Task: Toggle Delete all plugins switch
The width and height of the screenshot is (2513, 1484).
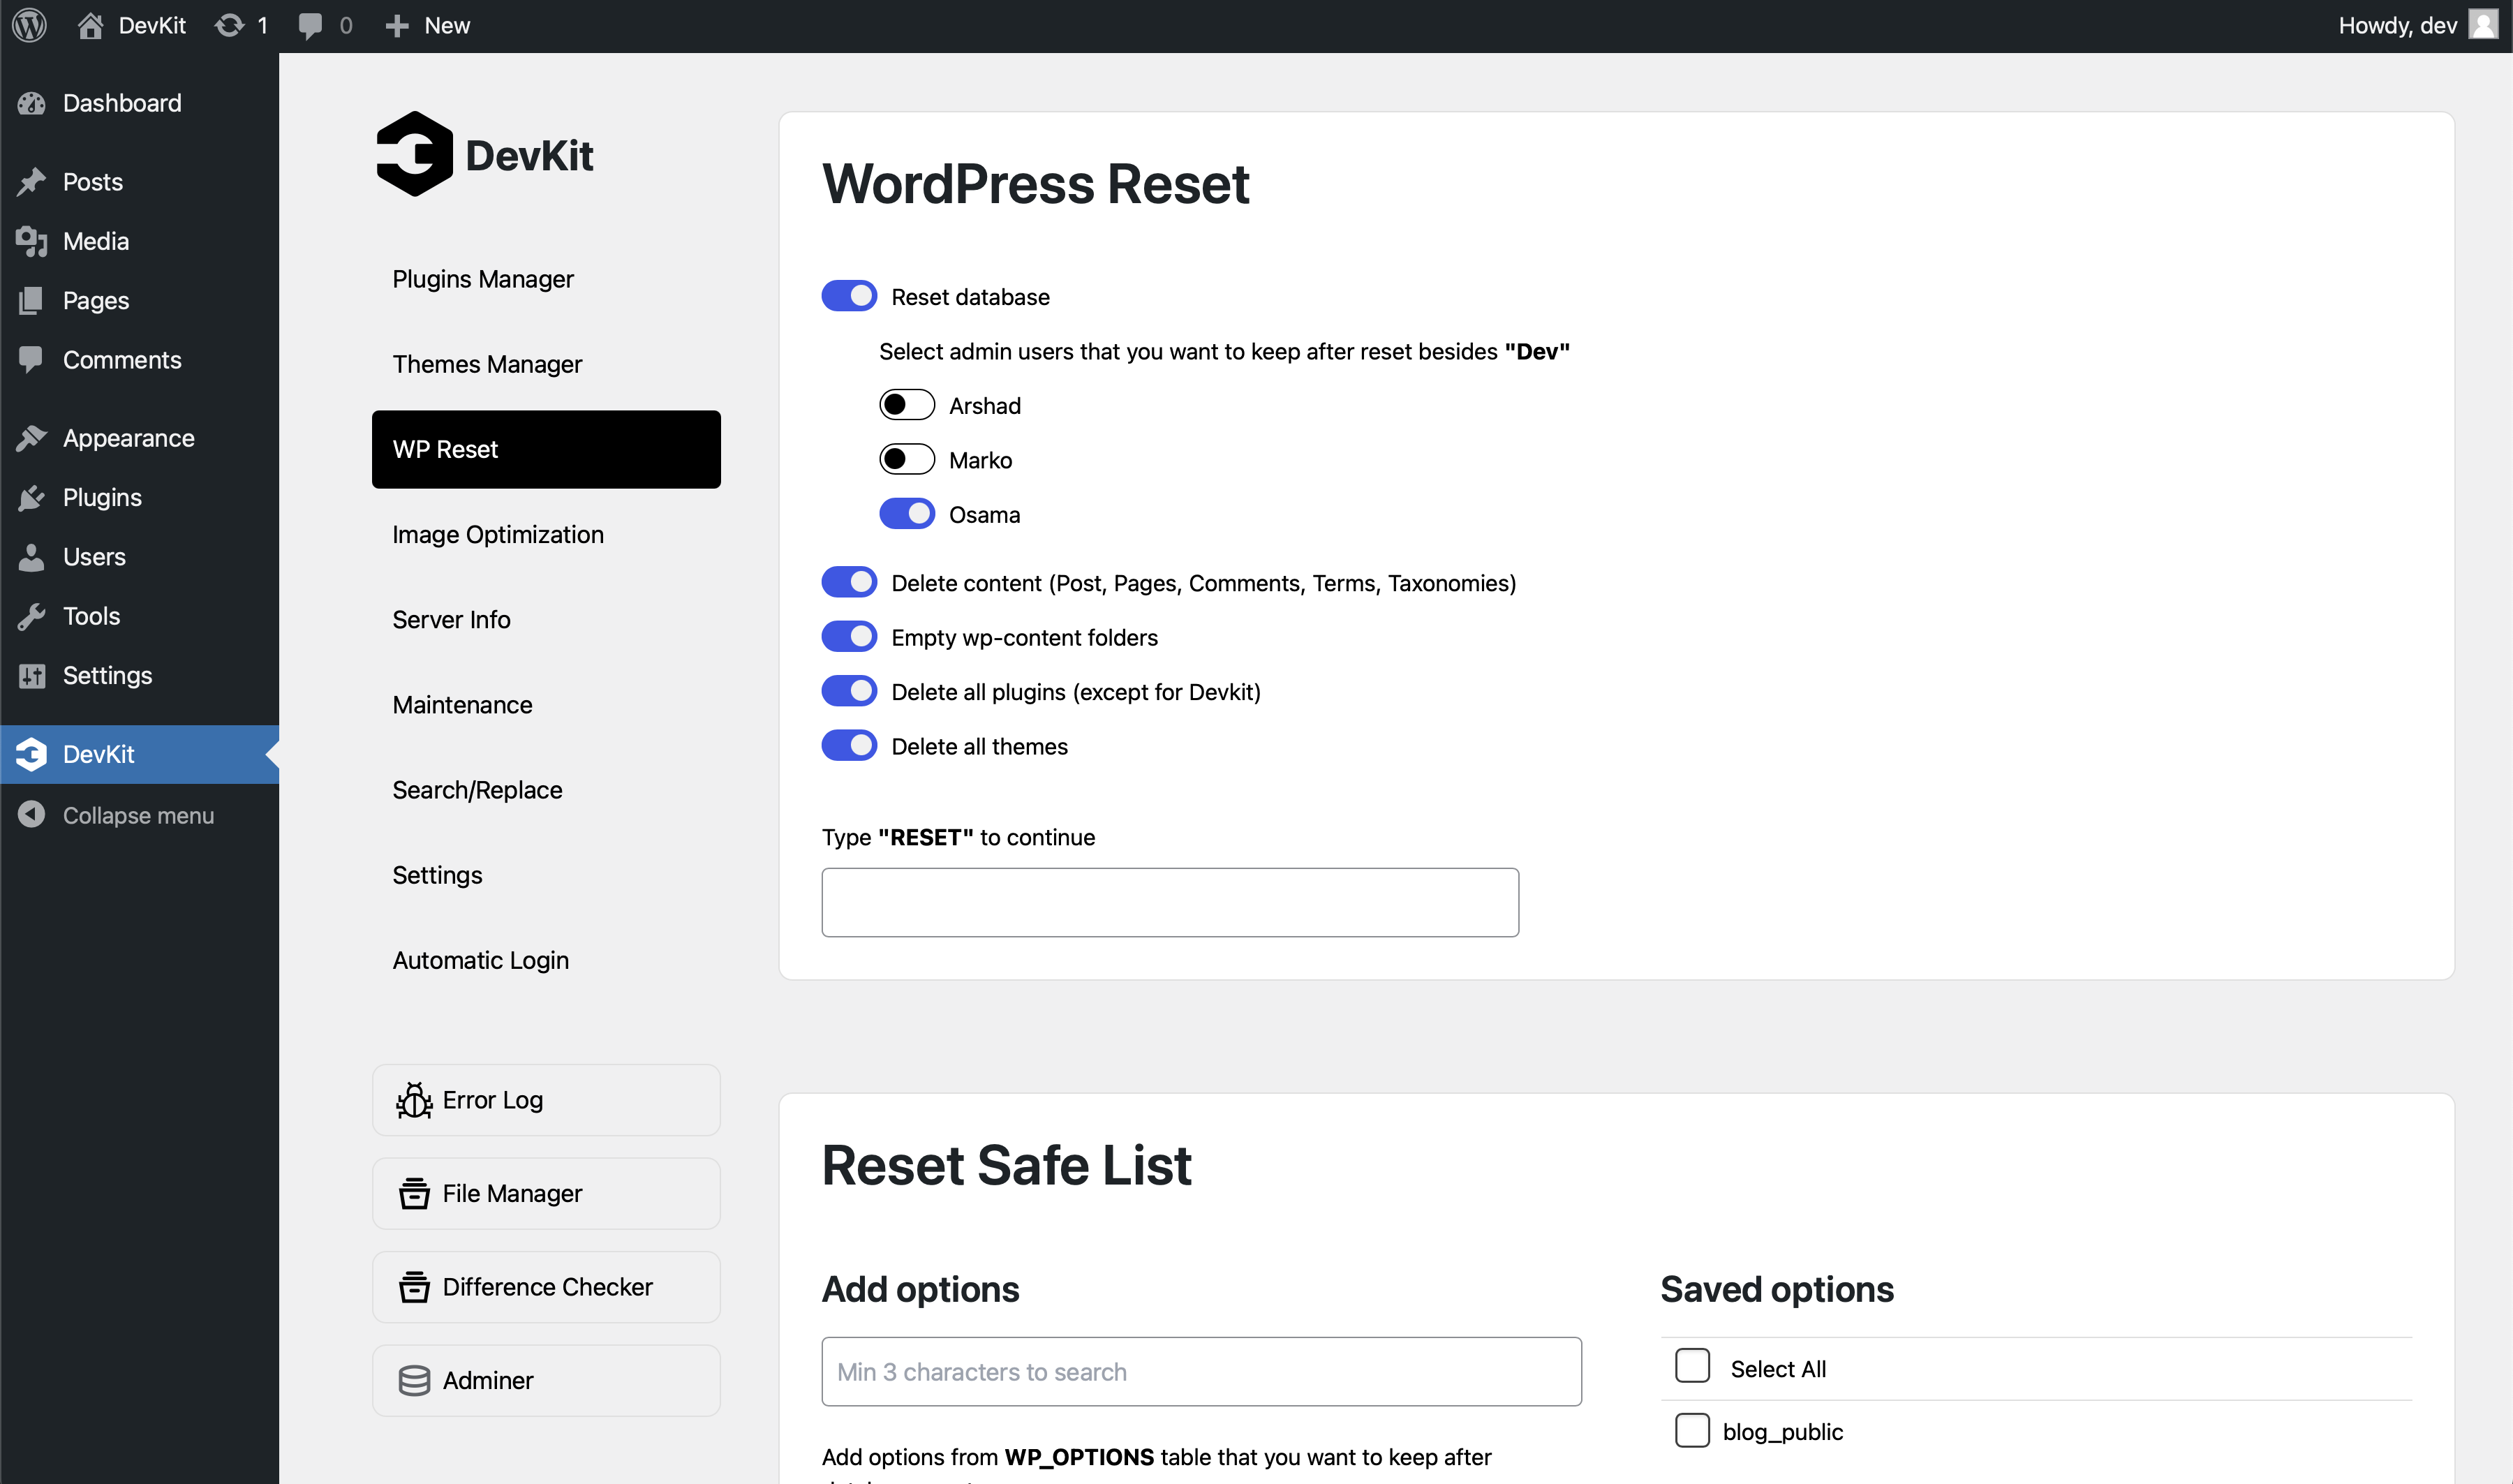Action: tap(849, 691)
